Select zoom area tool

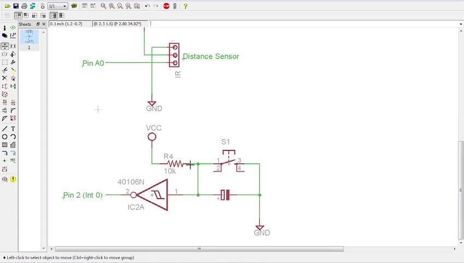(137, 6)
